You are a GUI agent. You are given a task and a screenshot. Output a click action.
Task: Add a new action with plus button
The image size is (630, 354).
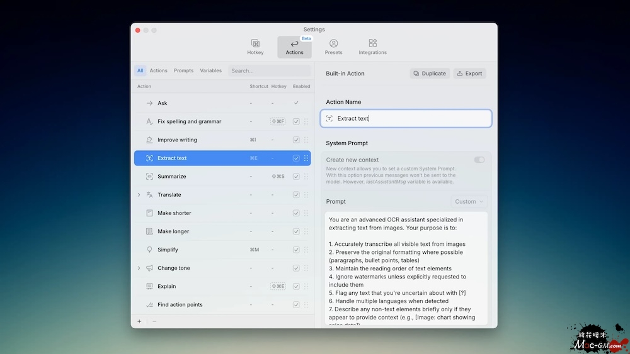(139, 321)
